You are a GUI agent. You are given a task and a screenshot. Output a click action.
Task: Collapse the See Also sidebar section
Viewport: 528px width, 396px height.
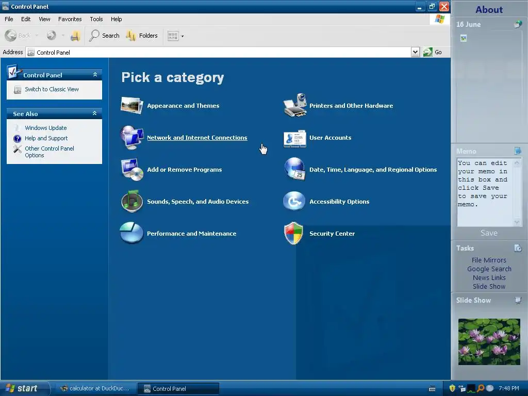point(95,113)
